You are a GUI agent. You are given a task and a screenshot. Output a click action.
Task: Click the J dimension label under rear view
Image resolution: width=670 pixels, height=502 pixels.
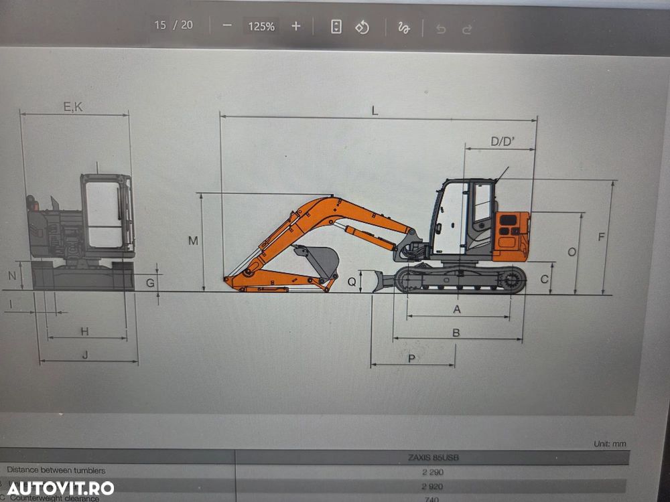85,355
